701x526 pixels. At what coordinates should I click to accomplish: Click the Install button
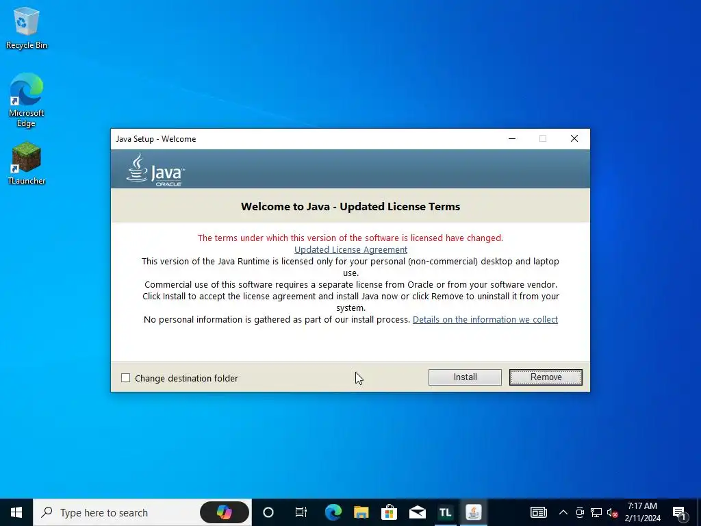coord(465,377)
